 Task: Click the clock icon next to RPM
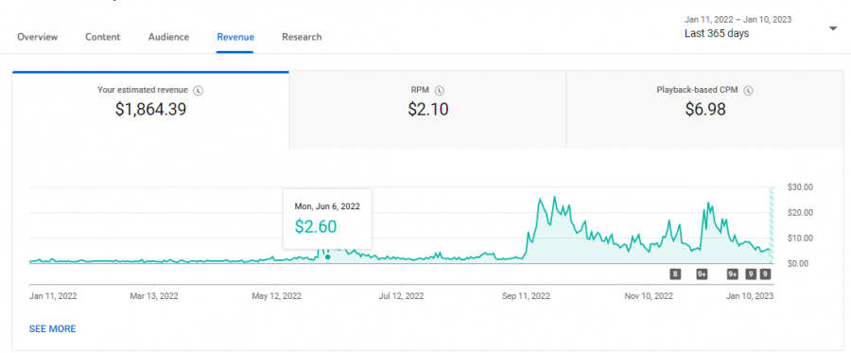pos(440,91)
